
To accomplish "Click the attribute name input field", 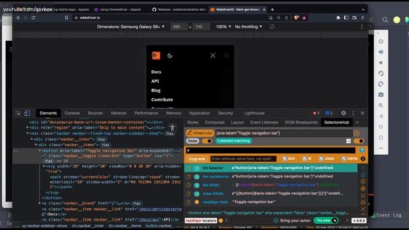I will pyautogui.click(x=243, y=158).
